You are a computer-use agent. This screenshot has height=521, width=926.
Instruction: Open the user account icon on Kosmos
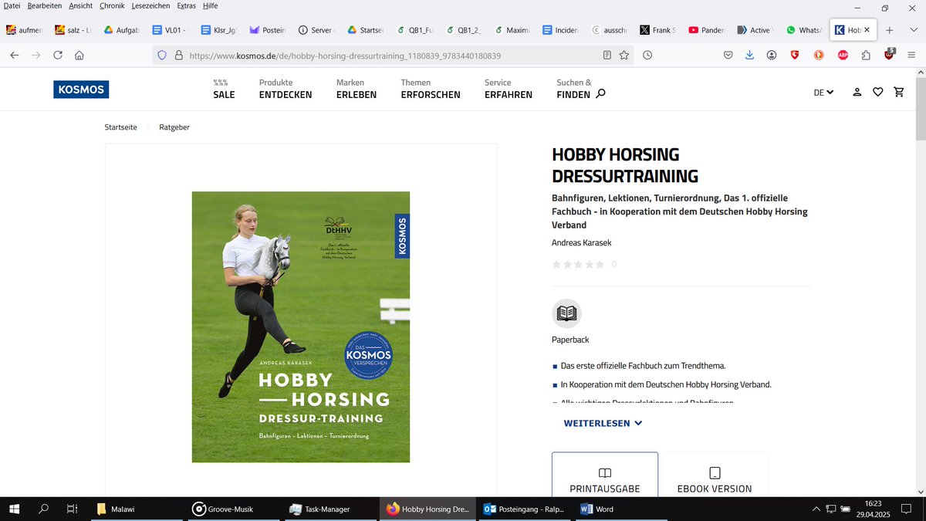pyautogui.click(x=857, y=92)
